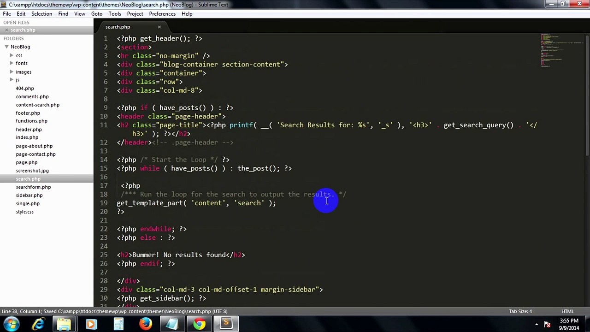
Task: Open Windows Media Player from taskbar
Action: pos(91,324)
